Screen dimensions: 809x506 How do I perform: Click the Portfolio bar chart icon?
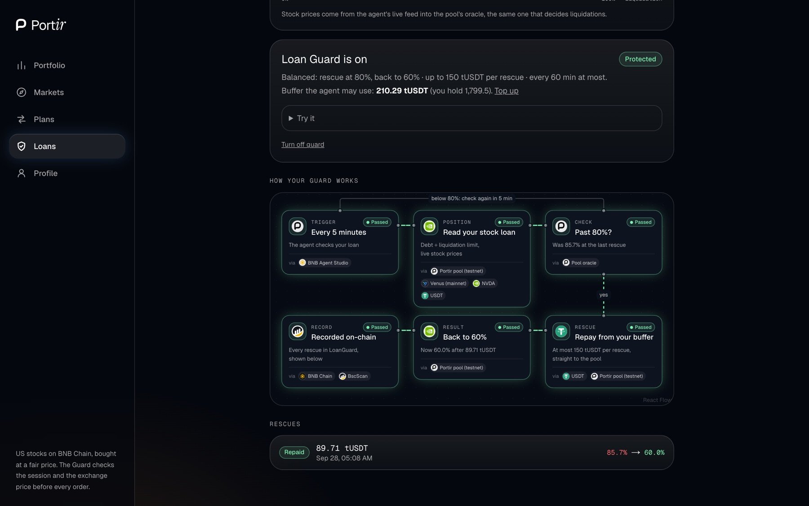pyautogui.click(x=21, y=66)
